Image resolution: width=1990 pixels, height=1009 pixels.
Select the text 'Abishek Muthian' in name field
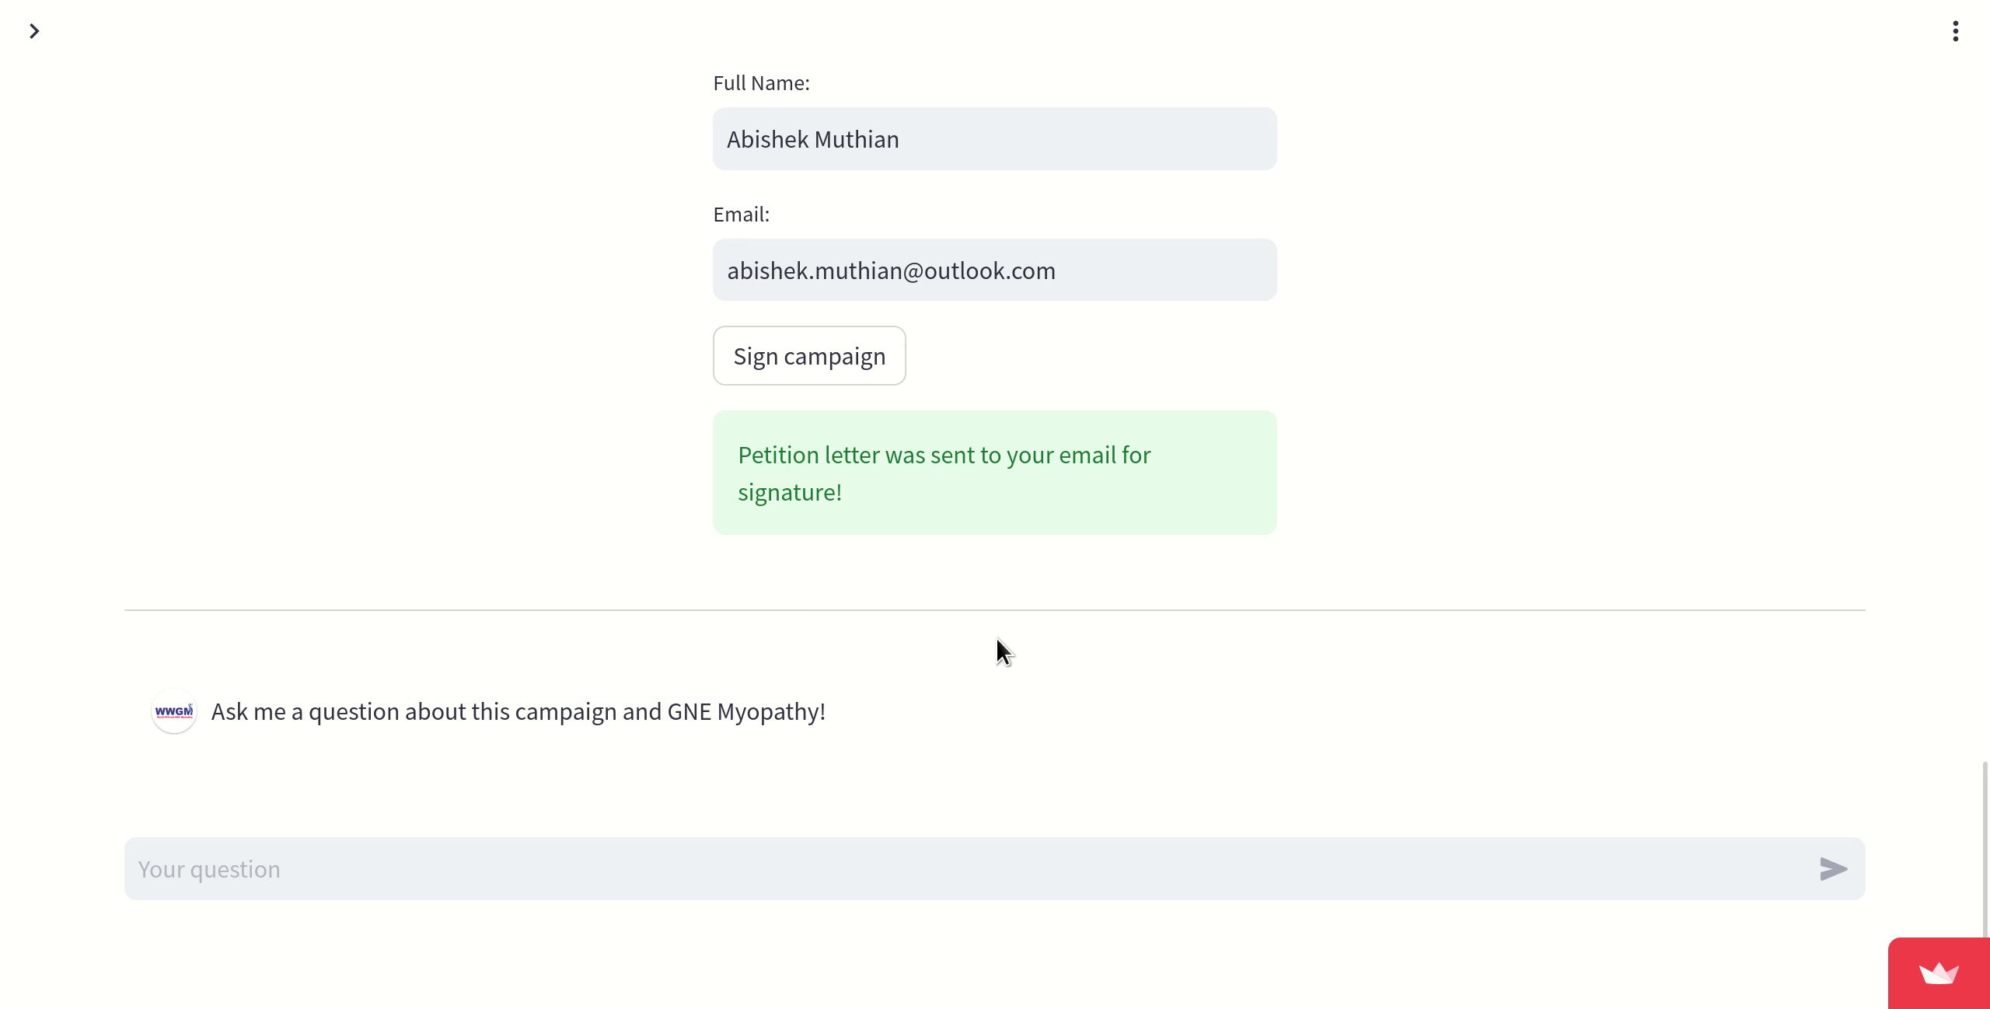point(812,138)
